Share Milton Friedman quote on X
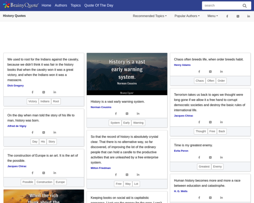This screenshot has height=203, width=254. 127,175
